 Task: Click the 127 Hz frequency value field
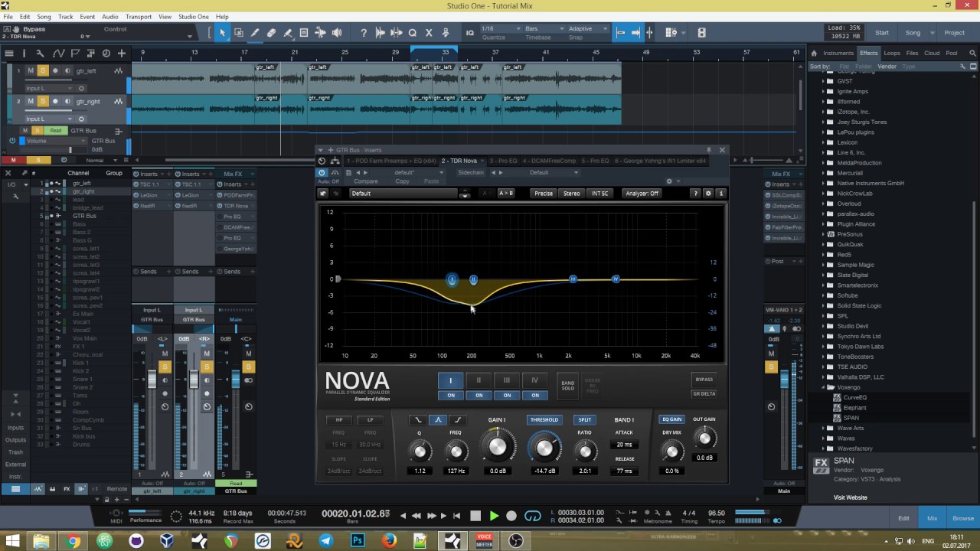pyautogui.click(x=456, y=471)
